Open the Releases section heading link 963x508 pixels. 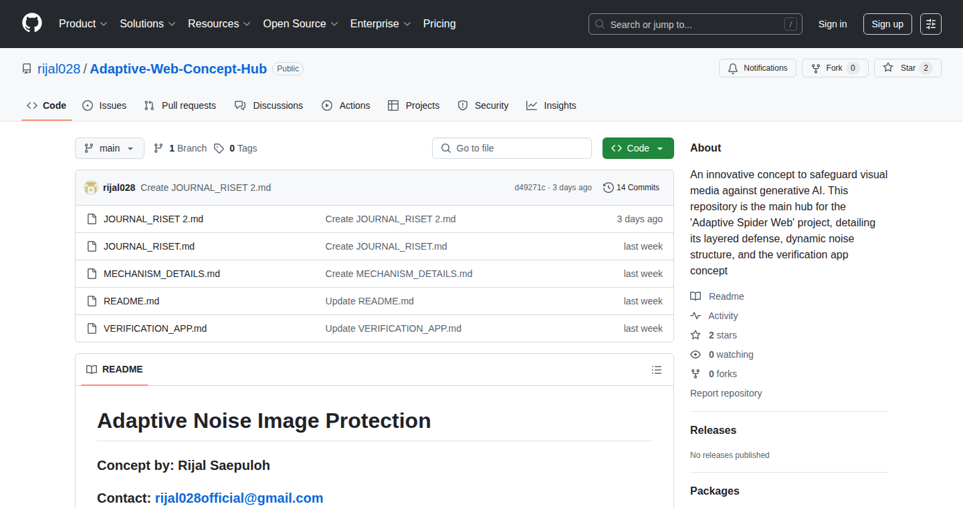[x=714, y=431]
